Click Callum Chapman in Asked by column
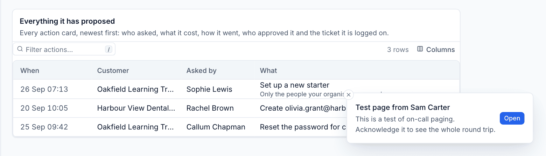 click(216, 127)
